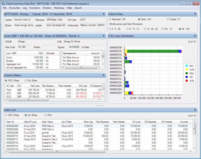Collapse the Current Status panel

pyautogui.click(x=104, y=75)
